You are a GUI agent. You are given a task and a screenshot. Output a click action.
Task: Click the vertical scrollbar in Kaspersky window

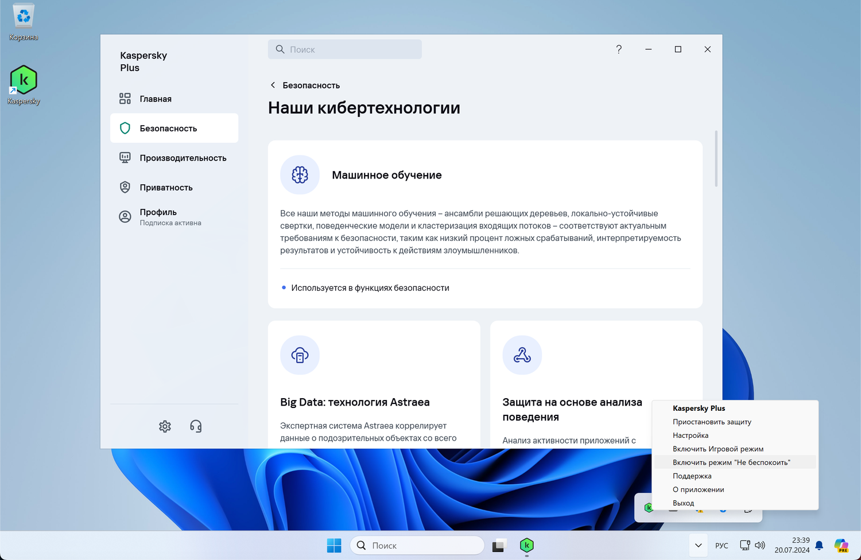716,159
